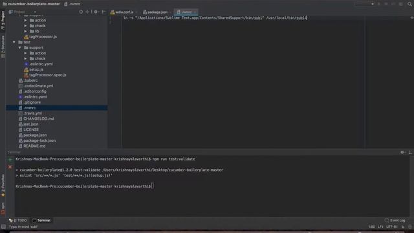Toggle the npm side tool window tab

3,208
